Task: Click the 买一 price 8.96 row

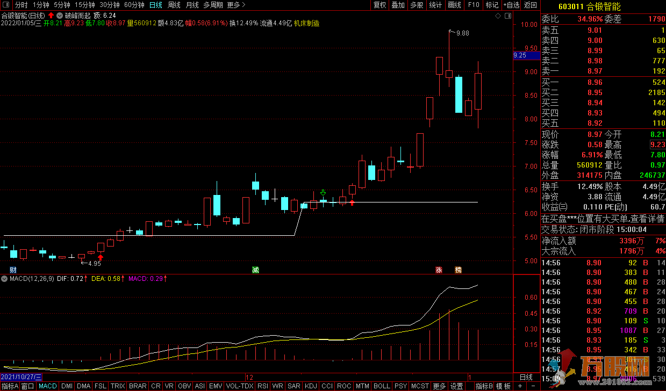Action: point(603,83)
